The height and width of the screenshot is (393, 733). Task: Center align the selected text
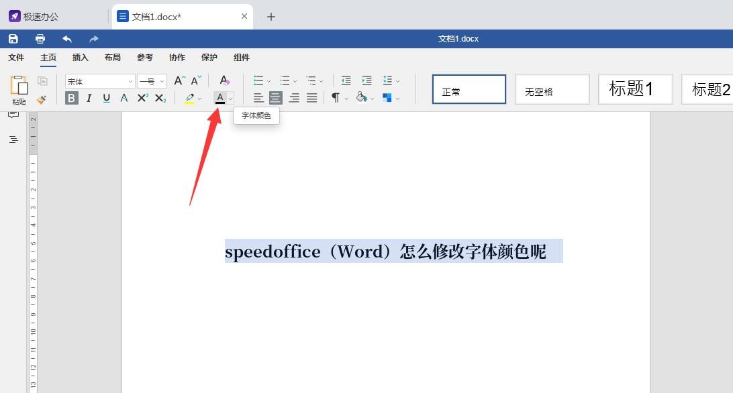[276, 98]
